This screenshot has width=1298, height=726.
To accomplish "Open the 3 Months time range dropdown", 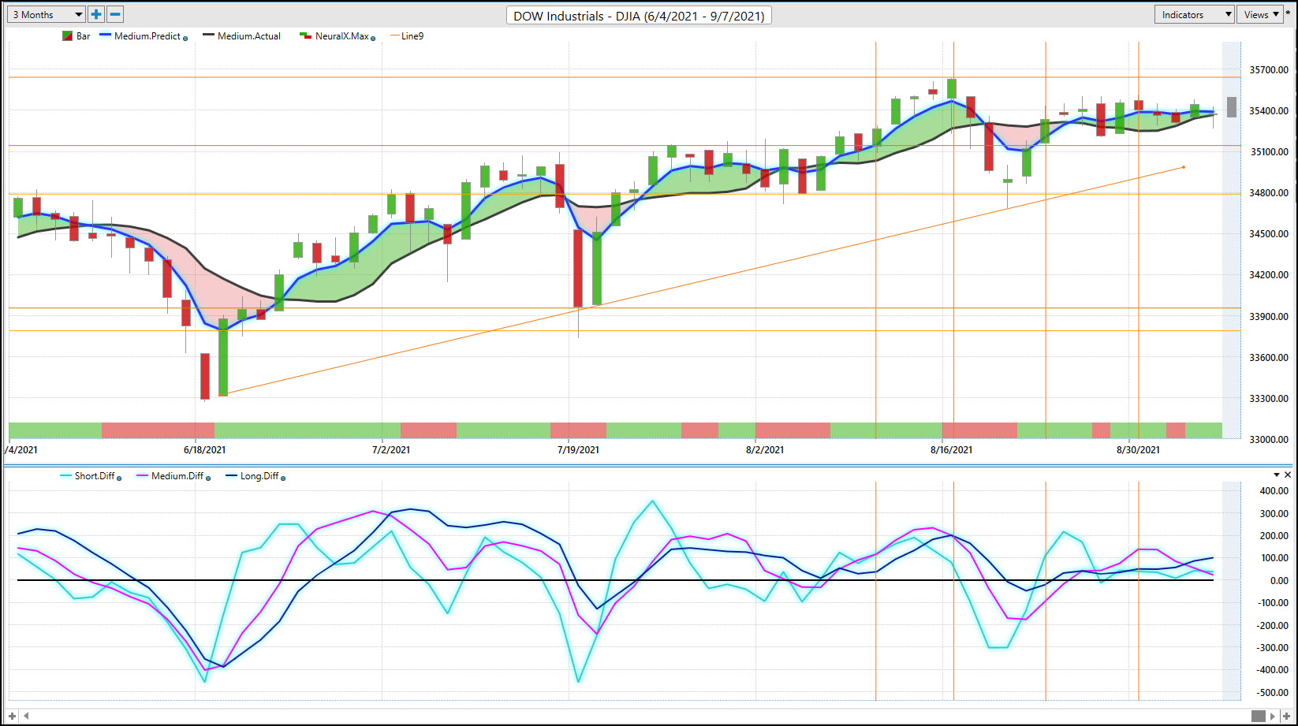I will tap(47, 14).
